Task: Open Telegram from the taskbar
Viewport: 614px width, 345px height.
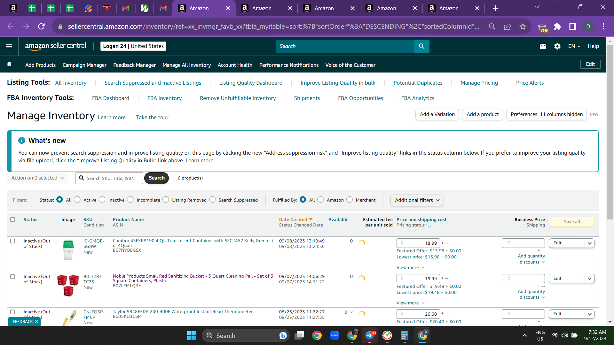Action: point(370,336)
